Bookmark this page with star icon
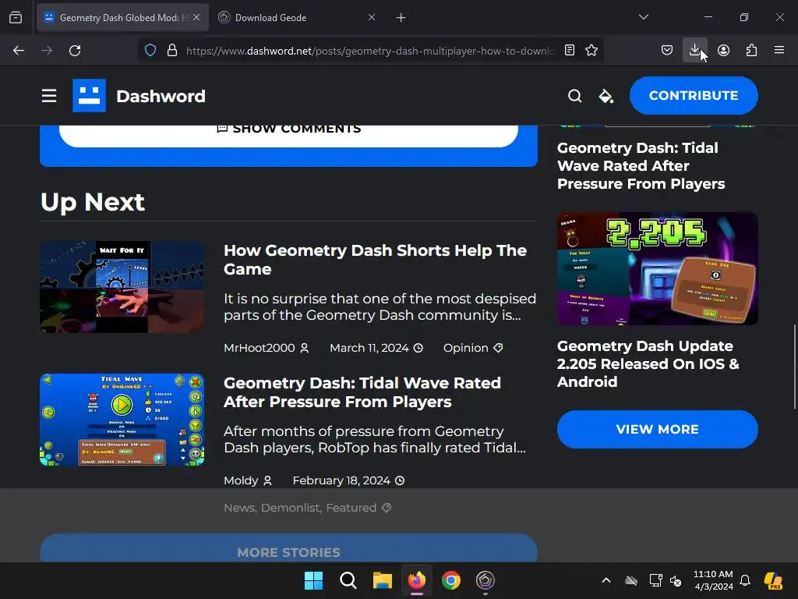 [x=591, y=51]
